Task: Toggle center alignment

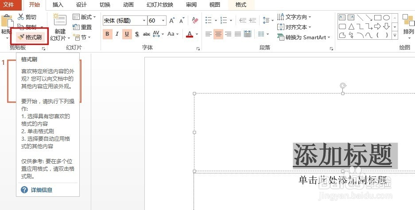Action: [218, 34]
